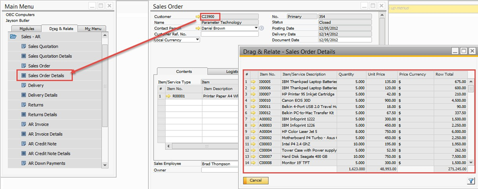
Task: Click the Returns Details icon
Action: tap(24, 115)
